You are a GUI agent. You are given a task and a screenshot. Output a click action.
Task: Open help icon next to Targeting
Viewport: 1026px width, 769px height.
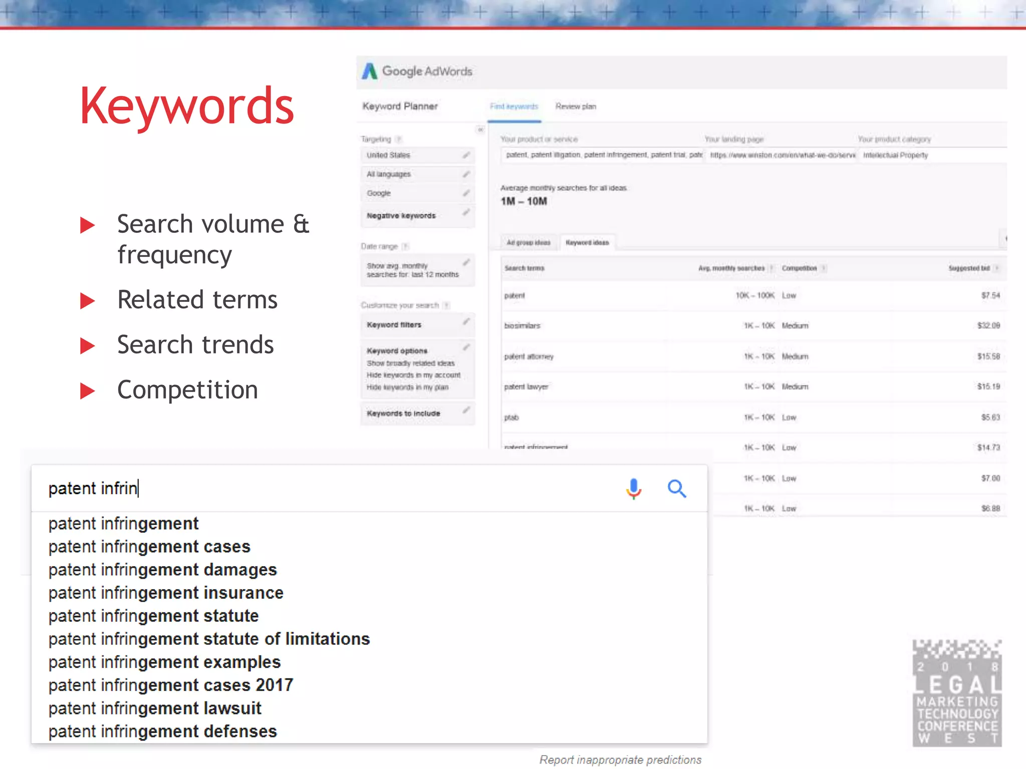pyautogui.click(x=399, y=139)
